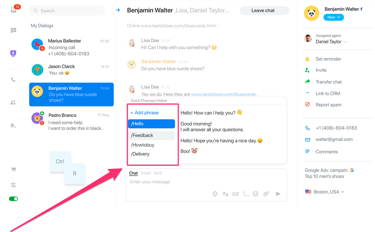Screen dimensions: 375x232
Task: Switch to the Email tab
Action: [x=146, y=173]
